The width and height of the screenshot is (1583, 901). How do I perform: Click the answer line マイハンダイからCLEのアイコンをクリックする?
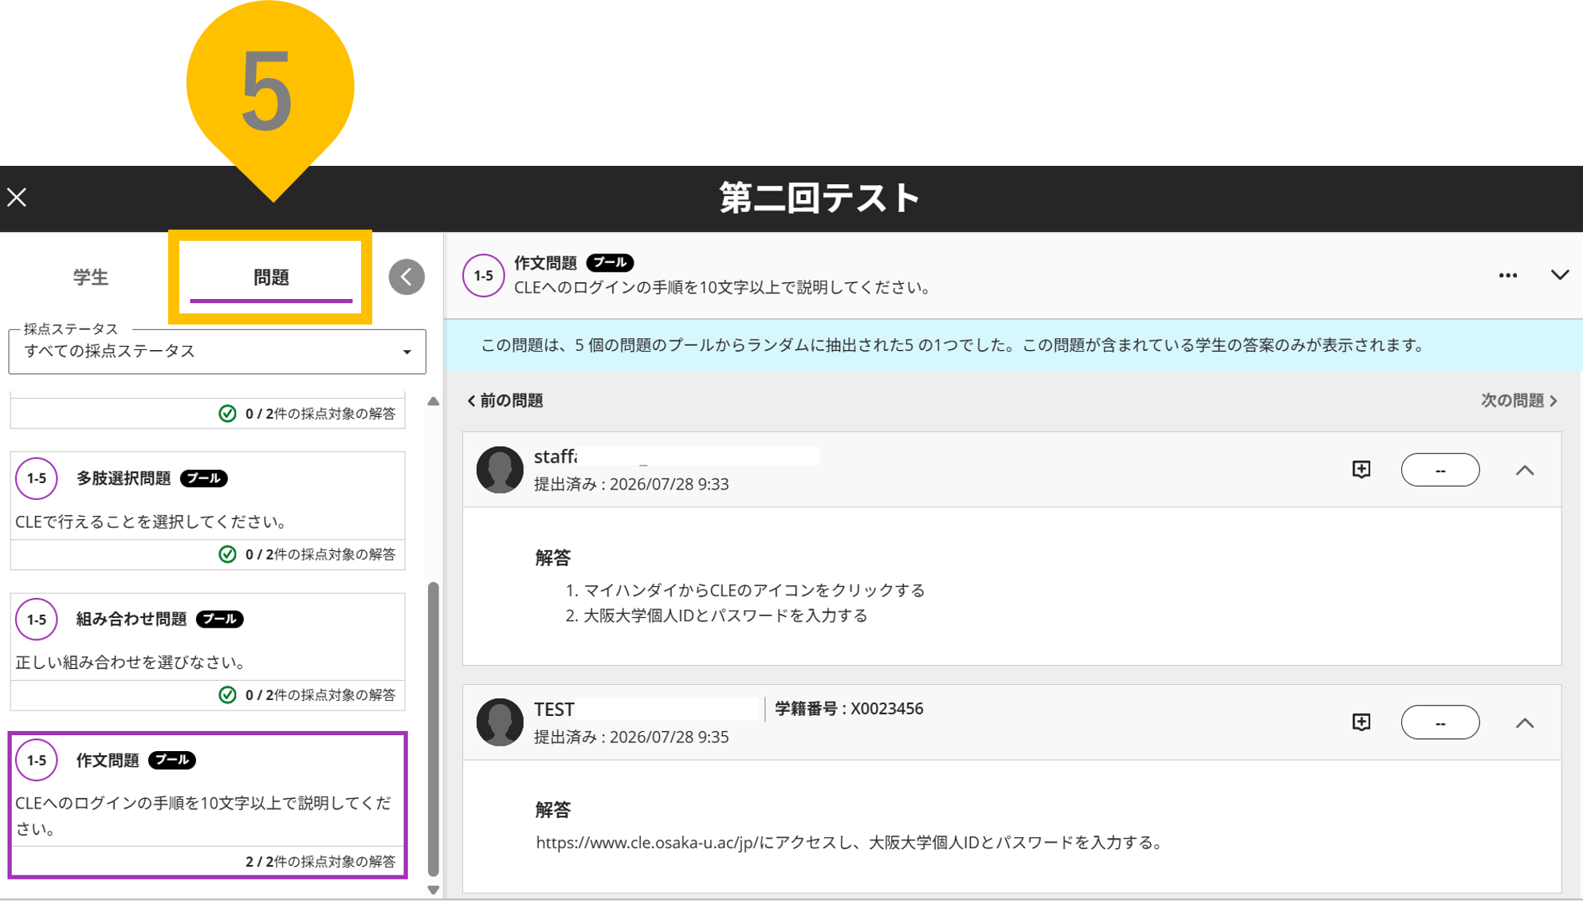coord(754,590)
